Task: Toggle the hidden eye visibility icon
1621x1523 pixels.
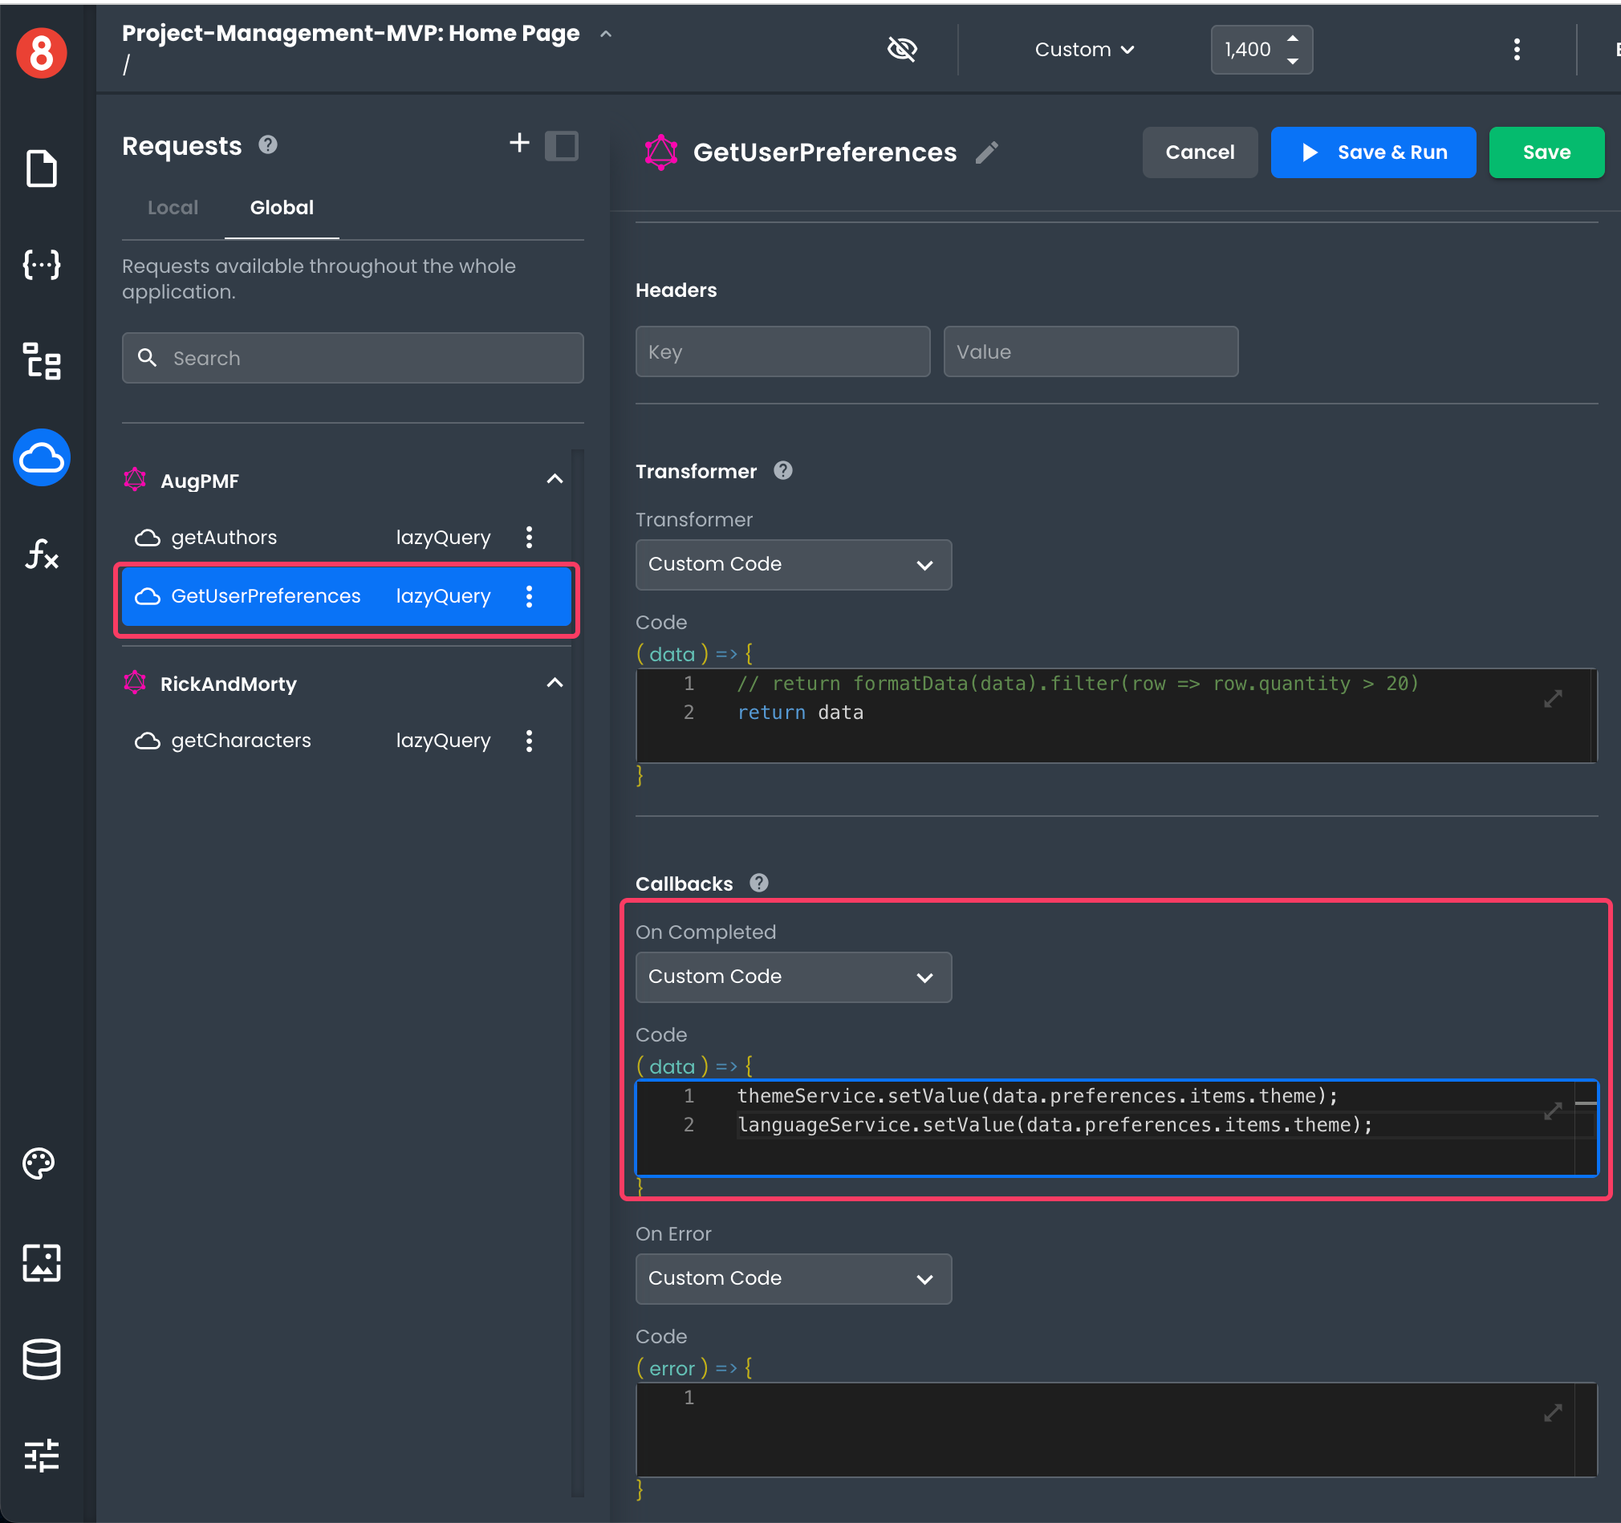Action: click(x=902, y=50)
